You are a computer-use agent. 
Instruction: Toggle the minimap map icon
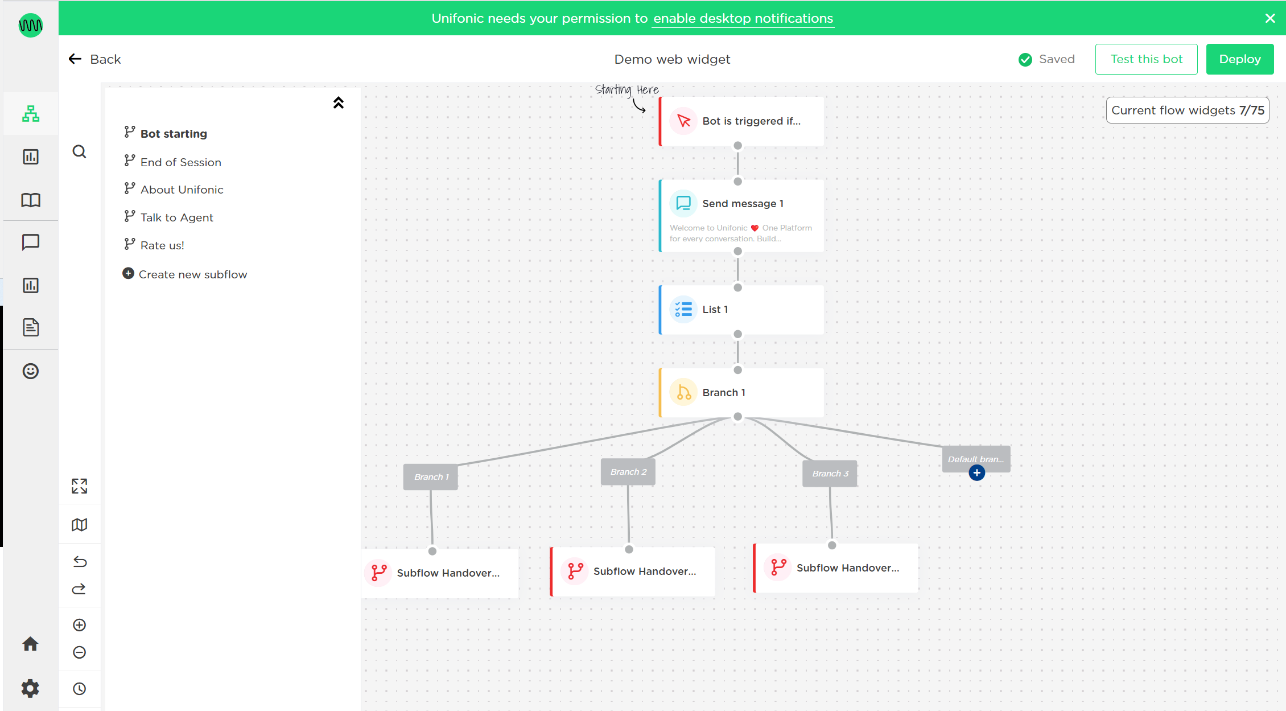pyautogui.click(x=80, y=524)
